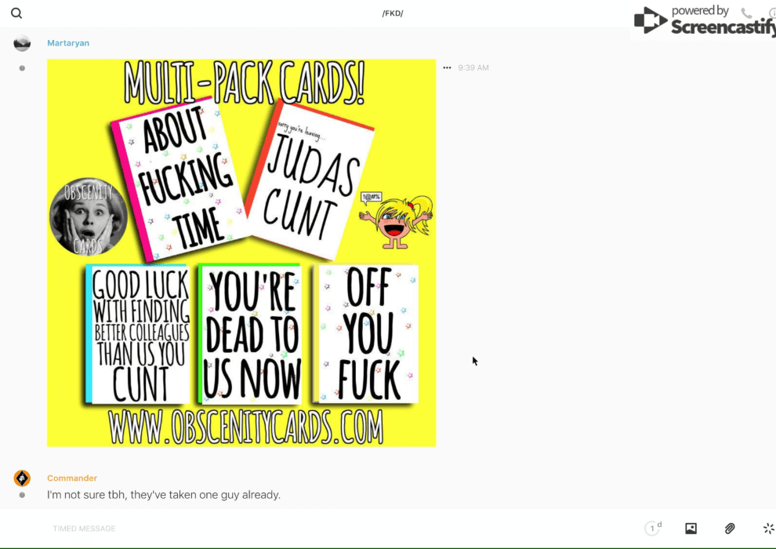Image resolution: width=776 pixels, height=549 pixels.
Task: Toggle the 1d message timer
Action: click(x=652, y=529)
